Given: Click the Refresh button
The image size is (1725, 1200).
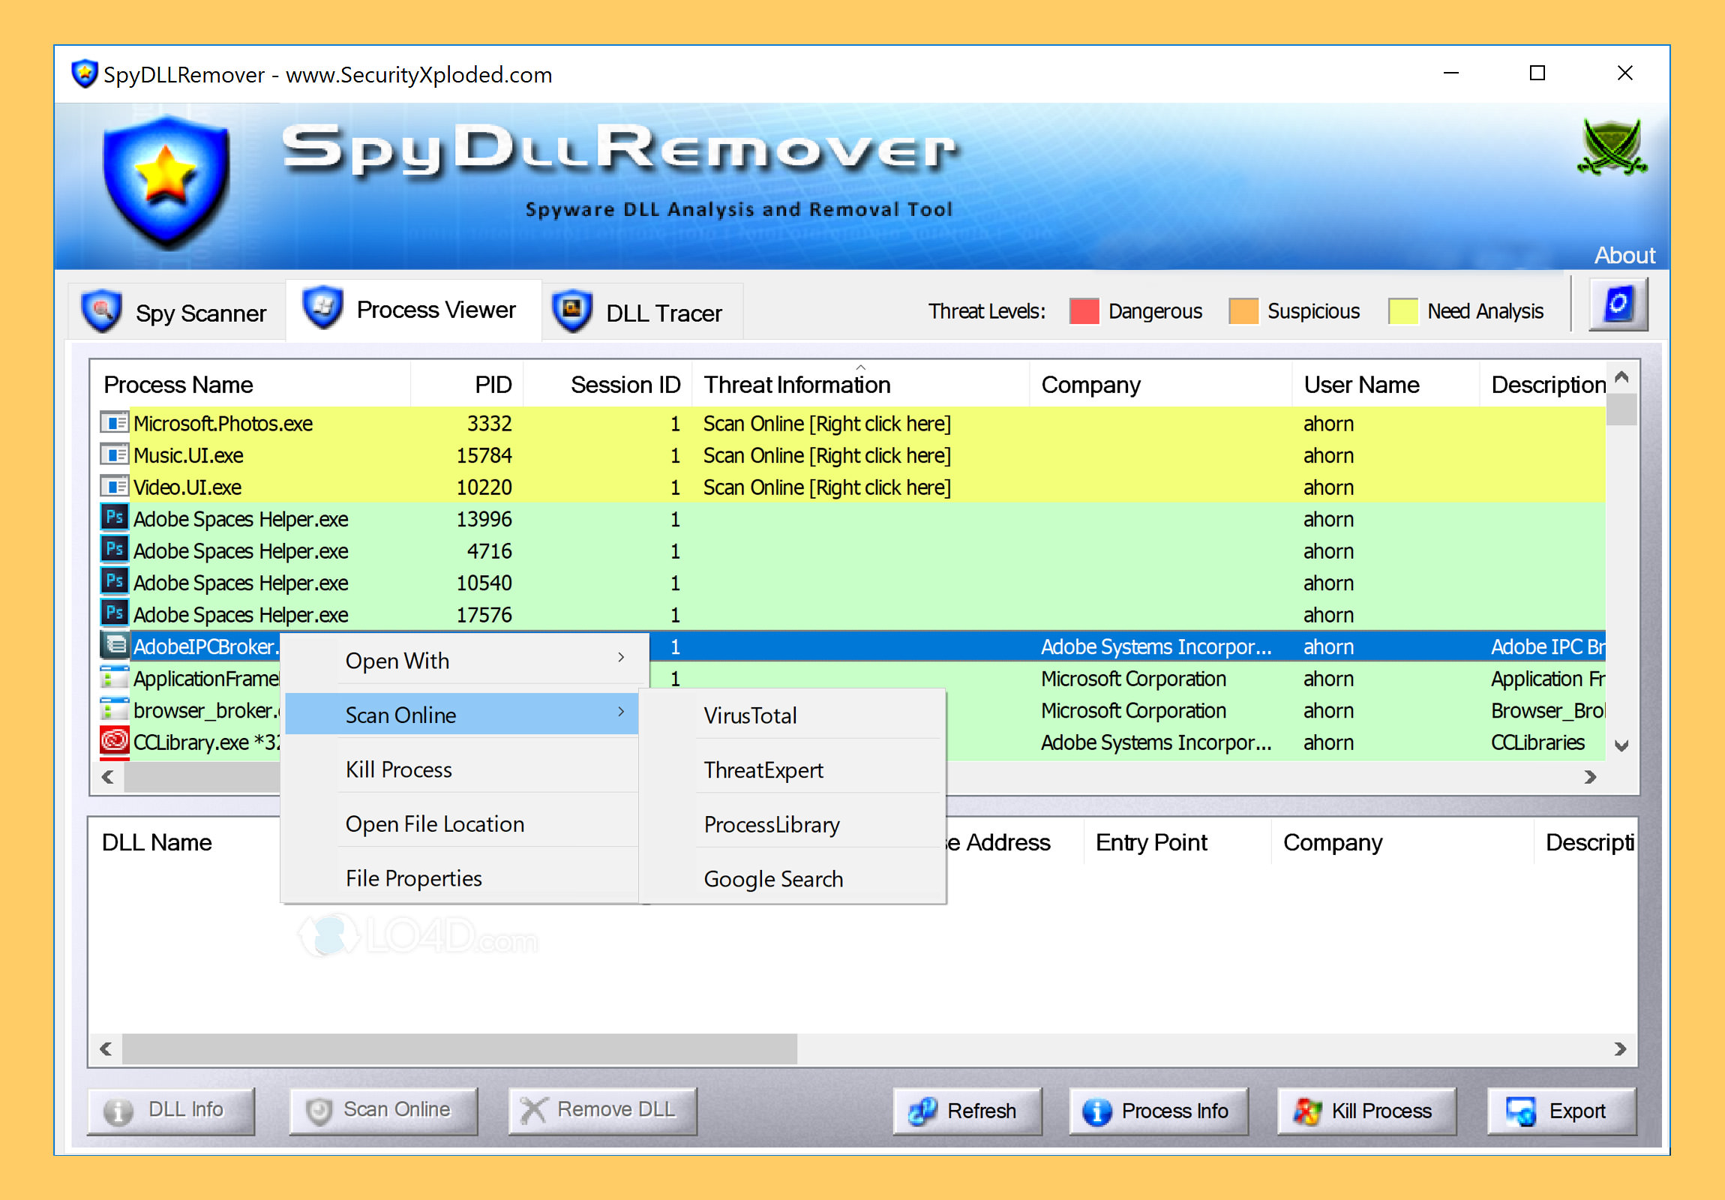Looking at the screenshot, I should 967,1110.
